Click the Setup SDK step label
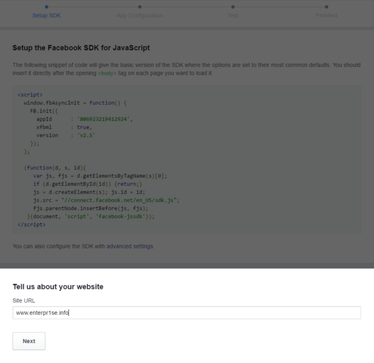 click(46, 16)
